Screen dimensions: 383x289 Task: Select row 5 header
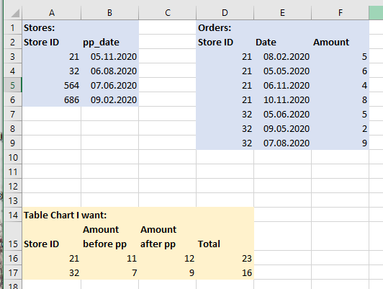click(x=13, y=85)
